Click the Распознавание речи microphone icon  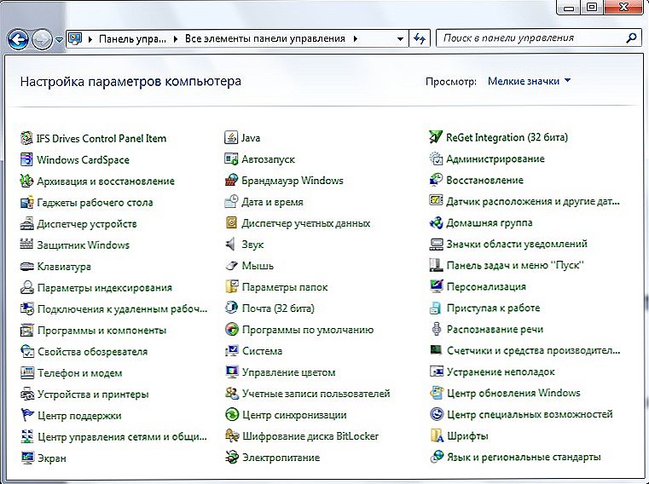tap(436, 329)
